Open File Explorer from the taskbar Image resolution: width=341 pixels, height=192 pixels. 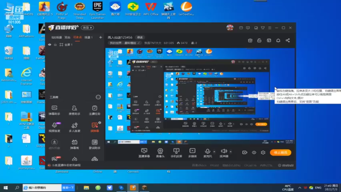87,188
